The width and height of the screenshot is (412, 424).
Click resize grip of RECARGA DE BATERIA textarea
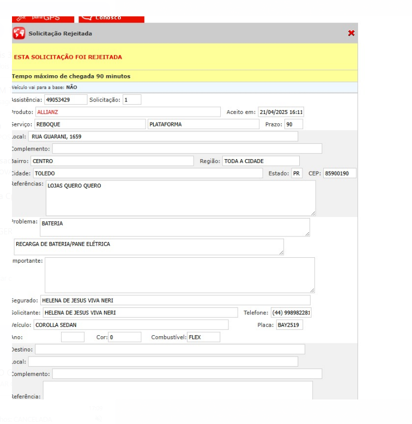click(280, 252)
